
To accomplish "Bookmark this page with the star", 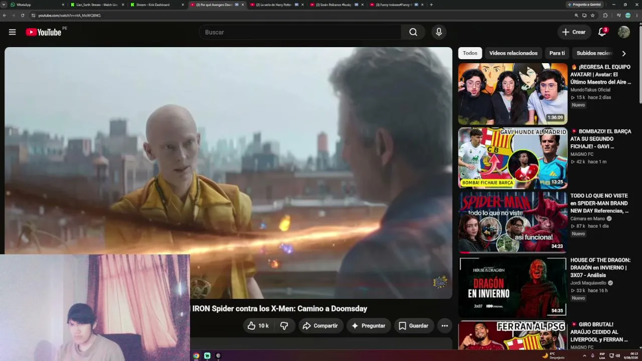I will [x=593, y=16].
